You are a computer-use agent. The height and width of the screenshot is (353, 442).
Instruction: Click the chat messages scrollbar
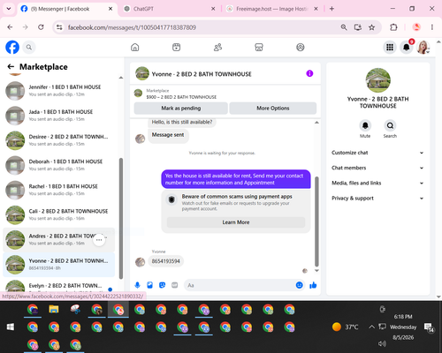click(316, 222)
